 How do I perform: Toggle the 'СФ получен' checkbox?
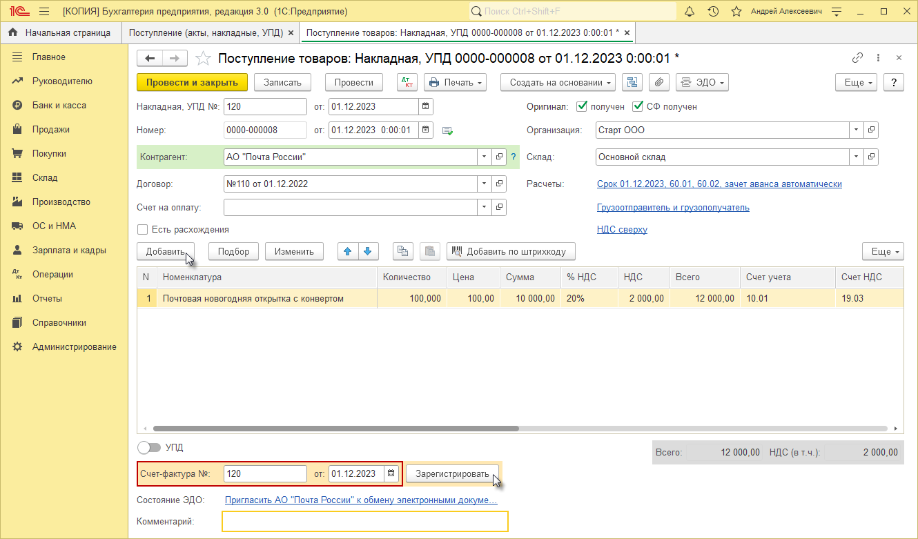tap(638, 106)
